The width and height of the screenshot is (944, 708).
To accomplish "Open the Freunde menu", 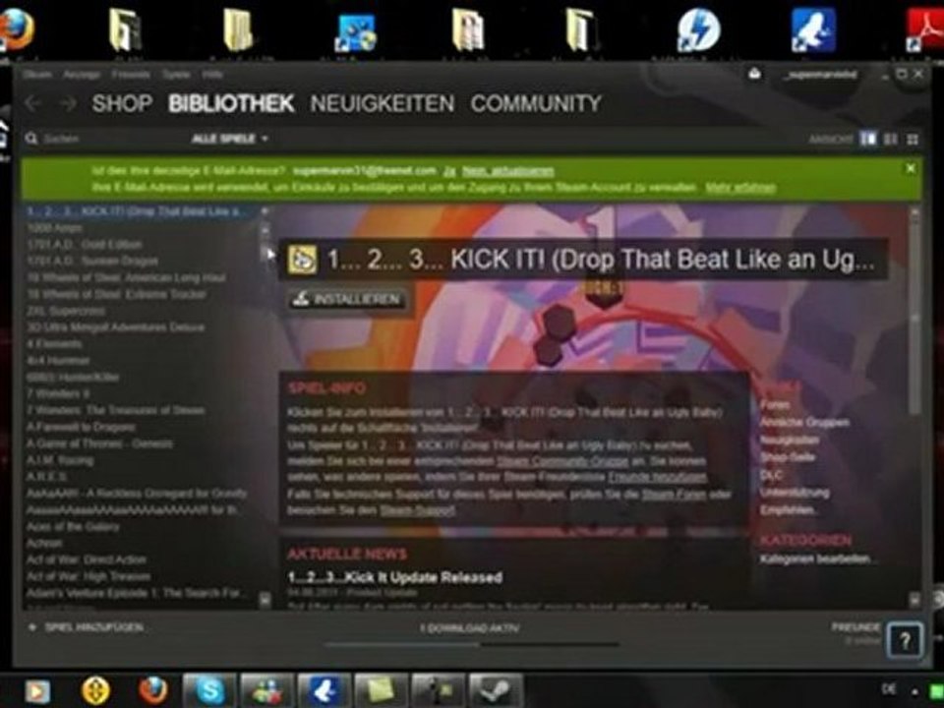I will 131,75.
